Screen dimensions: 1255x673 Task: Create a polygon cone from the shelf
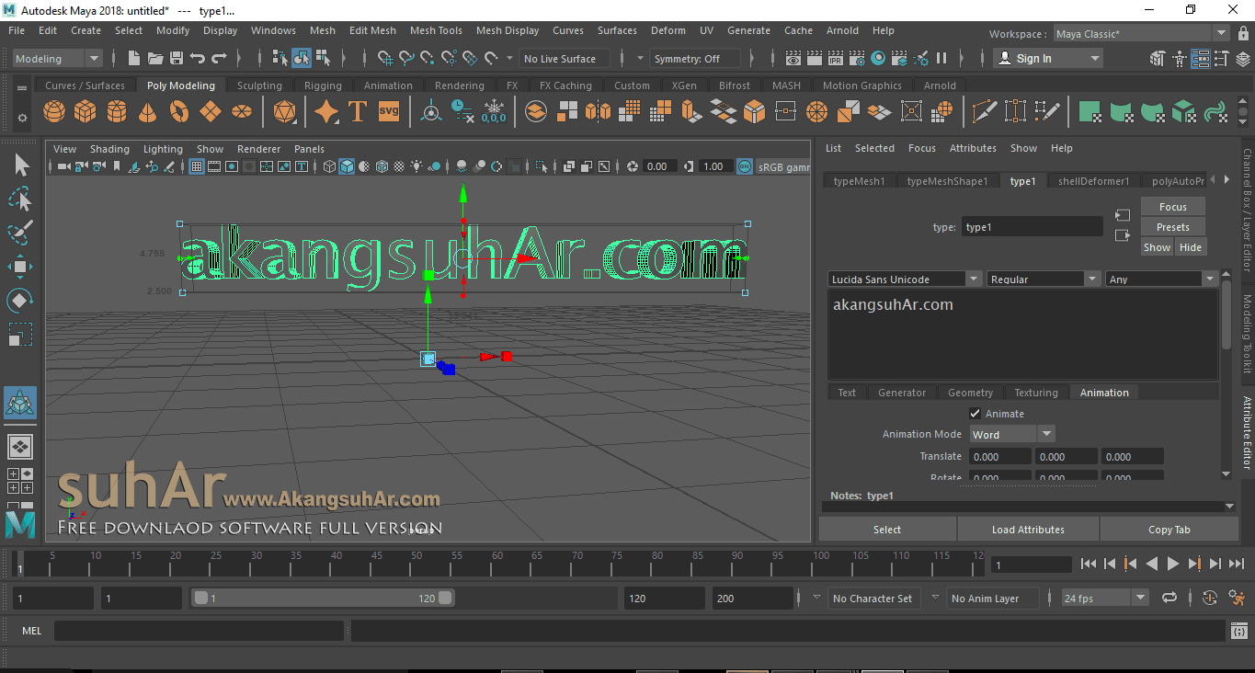click(x=148, y=112)
